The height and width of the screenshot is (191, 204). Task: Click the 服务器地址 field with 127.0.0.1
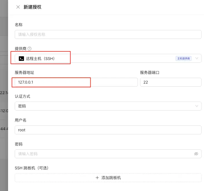pyautogui.click(x=76, y=82)
